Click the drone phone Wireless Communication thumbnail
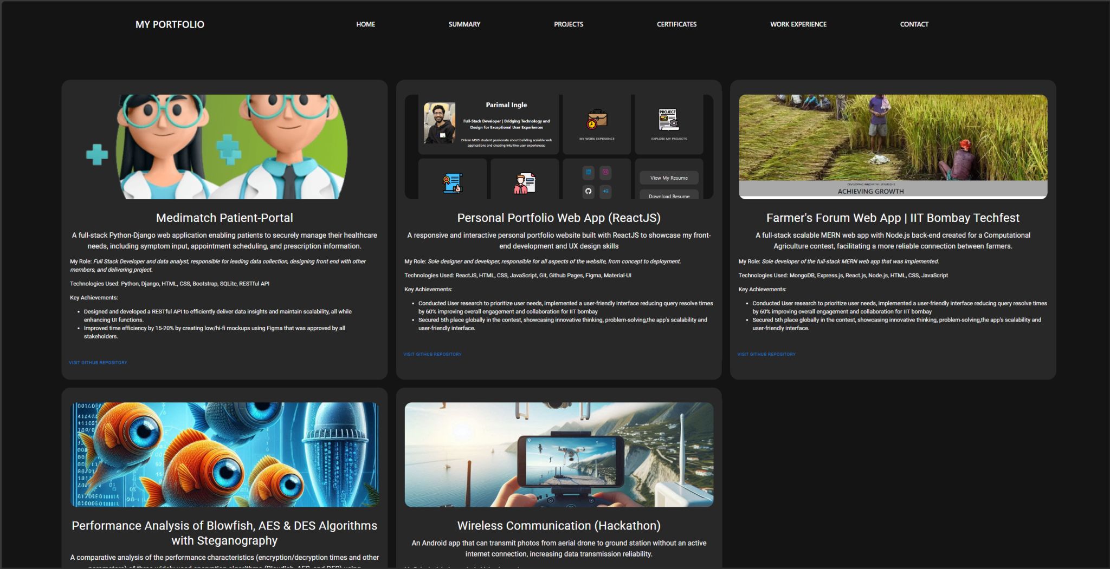The height and width of the screenshot is (569, 1110). [559, 455]
